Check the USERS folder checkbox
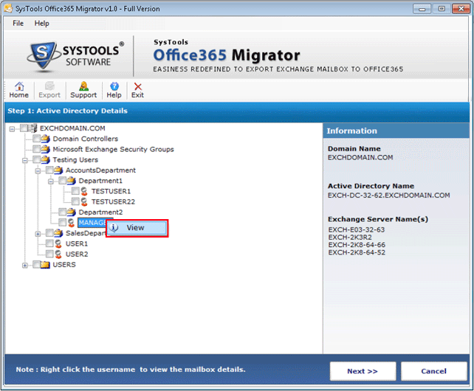 (37, 265)
